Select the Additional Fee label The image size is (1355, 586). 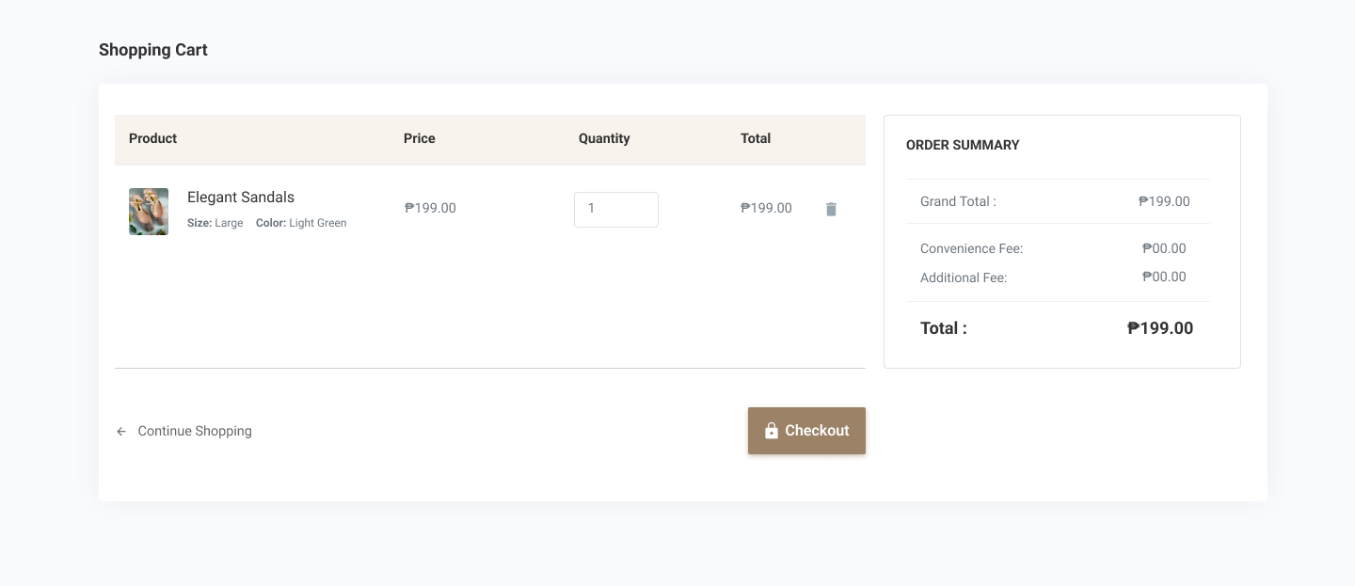[964, 277]
